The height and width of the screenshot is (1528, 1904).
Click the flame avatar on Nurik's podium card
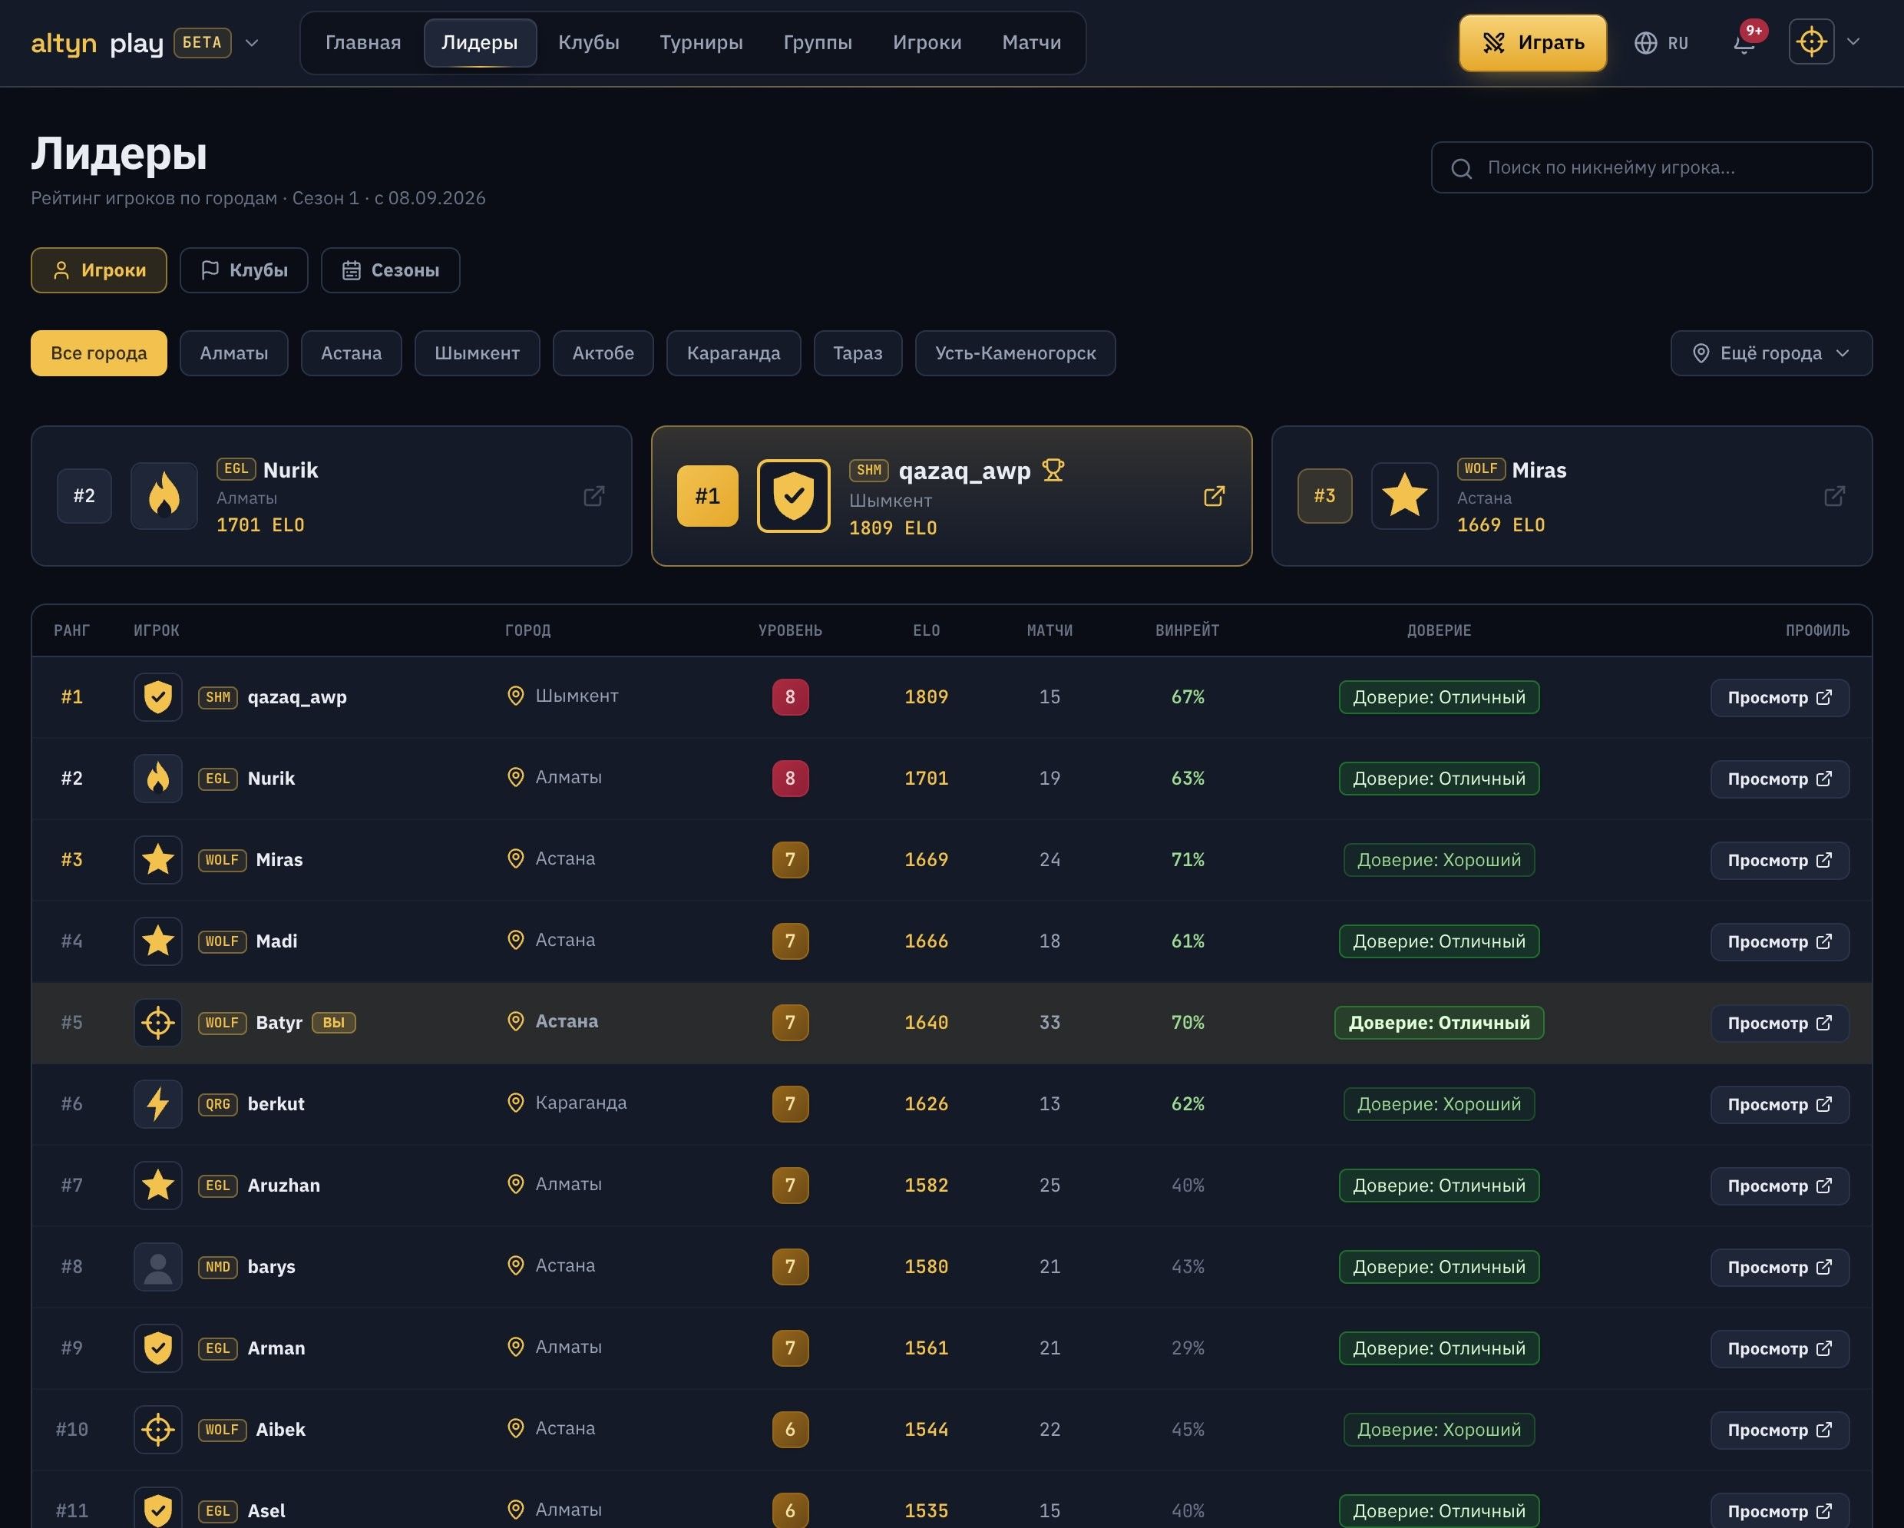(x=164, y=495)
